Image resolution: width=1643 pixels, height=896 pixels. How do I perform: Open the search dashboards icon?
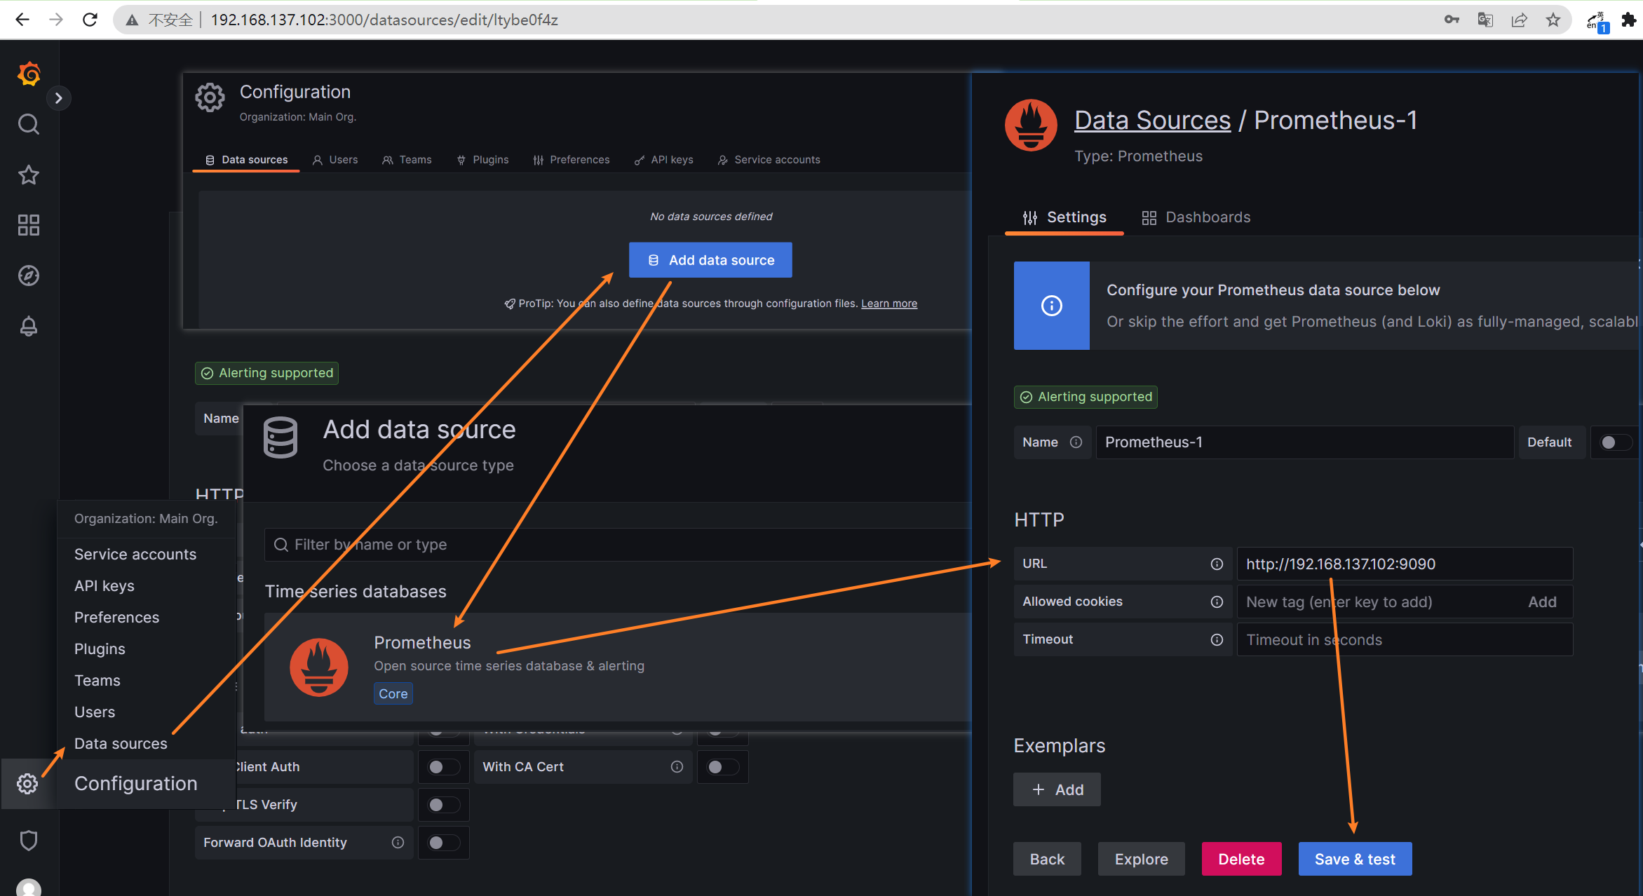(29, 124)
